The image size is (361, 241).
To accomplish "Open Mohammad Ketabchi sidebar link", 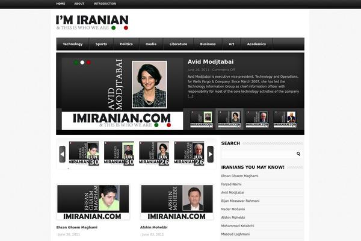I will coord(238,226).
